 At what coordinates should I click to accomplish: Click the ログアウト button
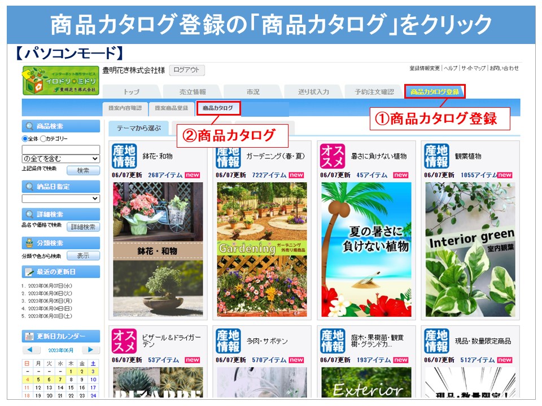(x=186, y=70)
